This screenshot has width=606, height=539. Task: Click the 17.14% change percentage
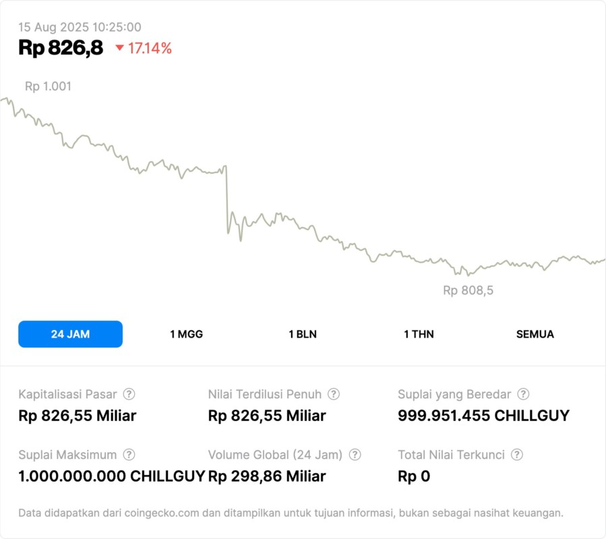[150, 48]
